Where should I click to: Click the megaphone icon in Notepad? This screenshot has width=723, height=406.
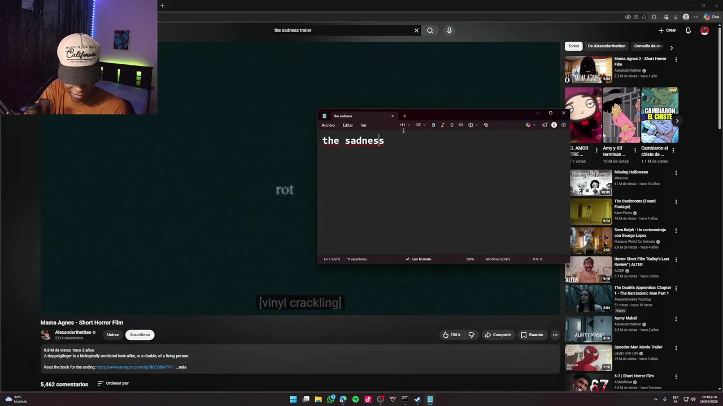(545, 125)
